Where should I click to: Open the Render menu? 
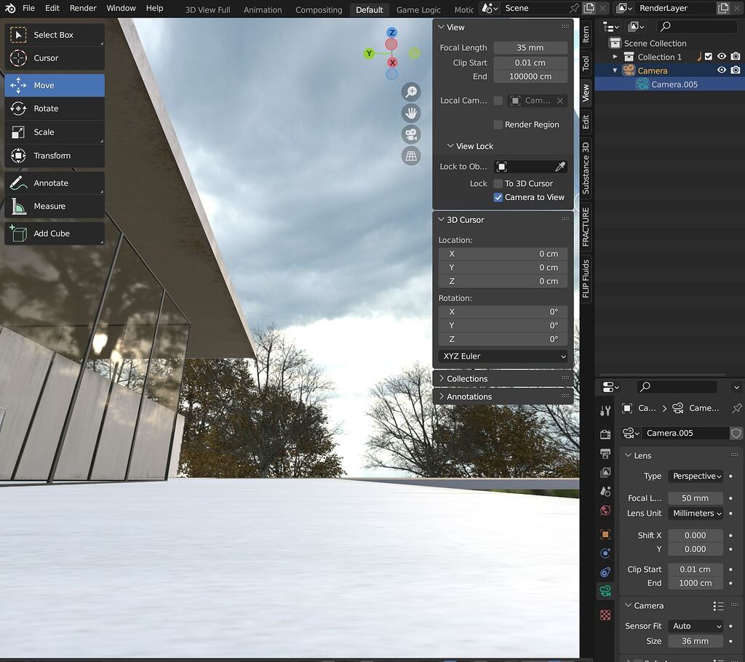[x=82, y=8]
